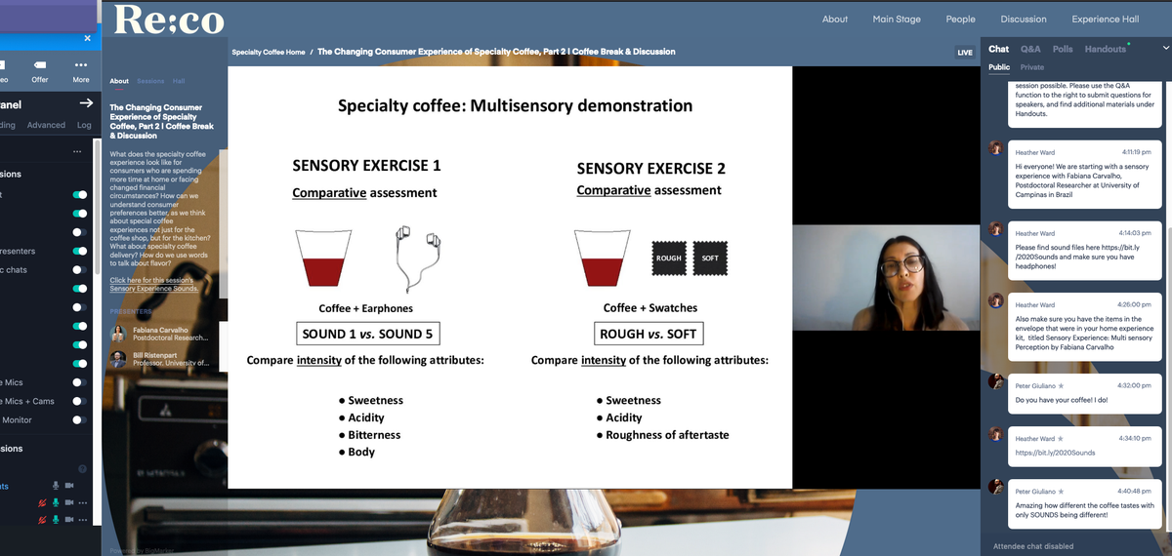Screen dimensions: 1172x556
Task: Switch to the Q&A tab
Action: 1030,49
